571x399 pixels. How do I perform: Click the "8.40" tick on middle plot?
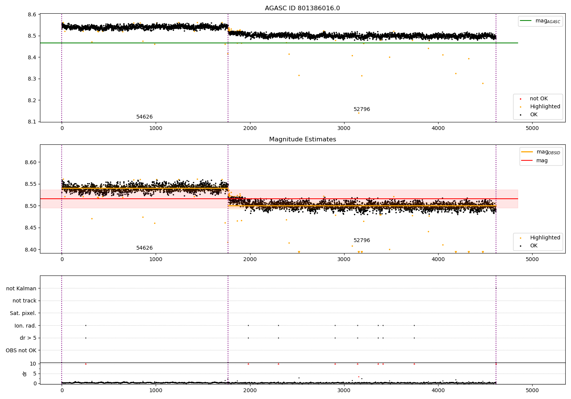coord(30,250)
